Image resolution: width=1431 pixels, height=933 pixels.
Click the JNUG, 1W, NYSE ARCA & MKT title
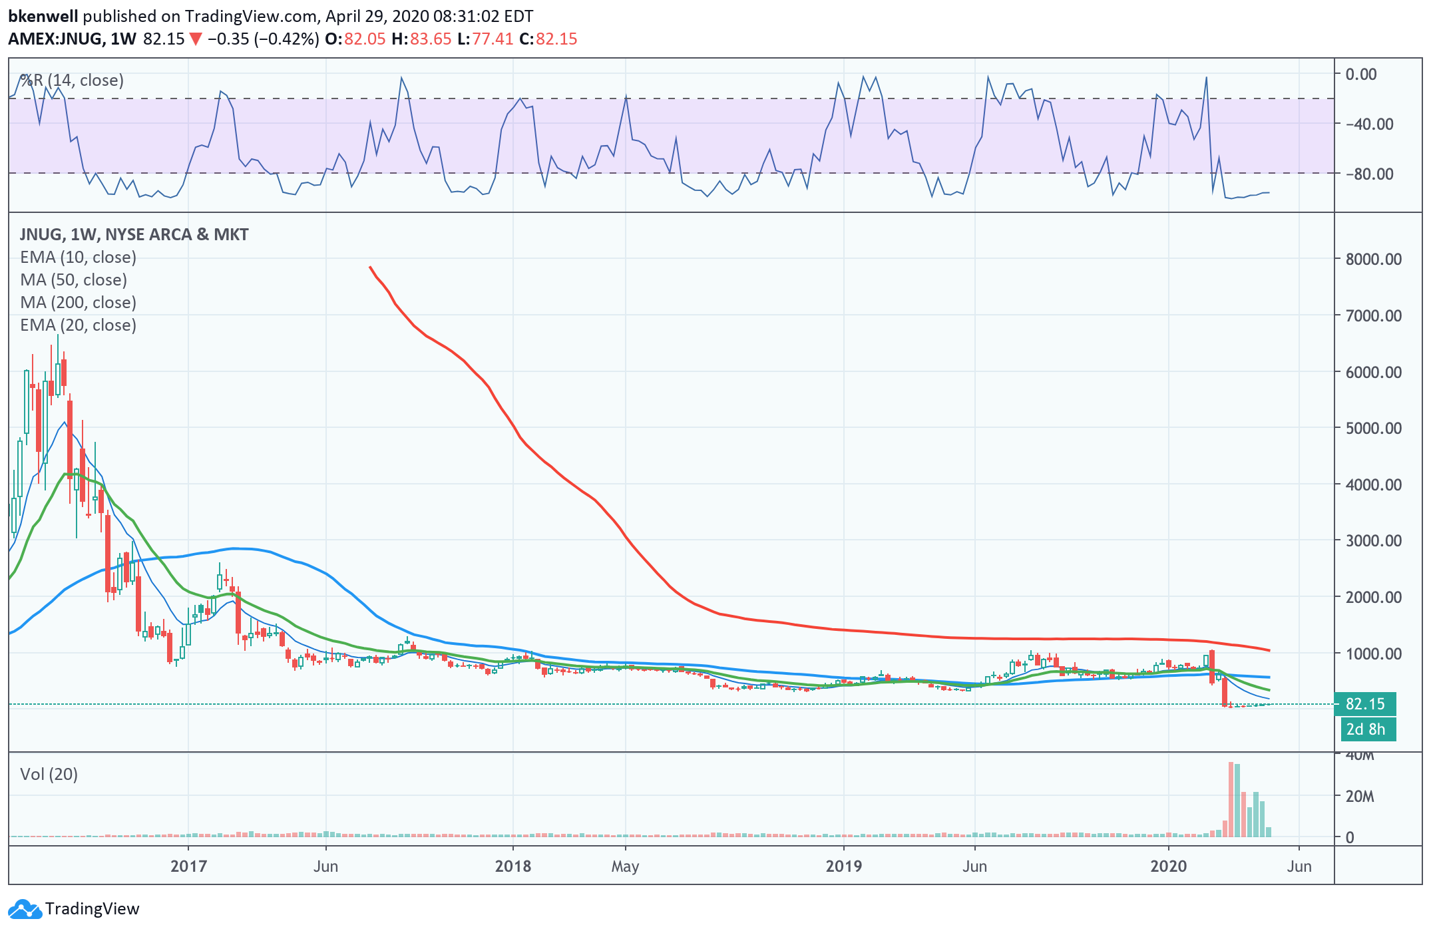(x=134, y=235)
